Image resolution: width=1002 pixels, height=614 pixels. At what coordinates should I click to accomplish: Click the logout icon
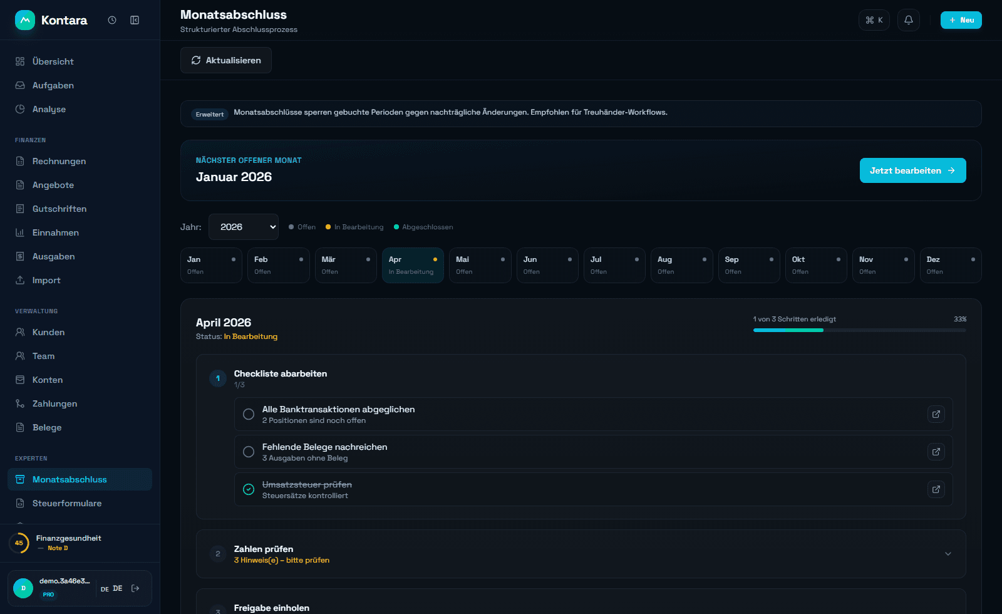pos(135,588)
